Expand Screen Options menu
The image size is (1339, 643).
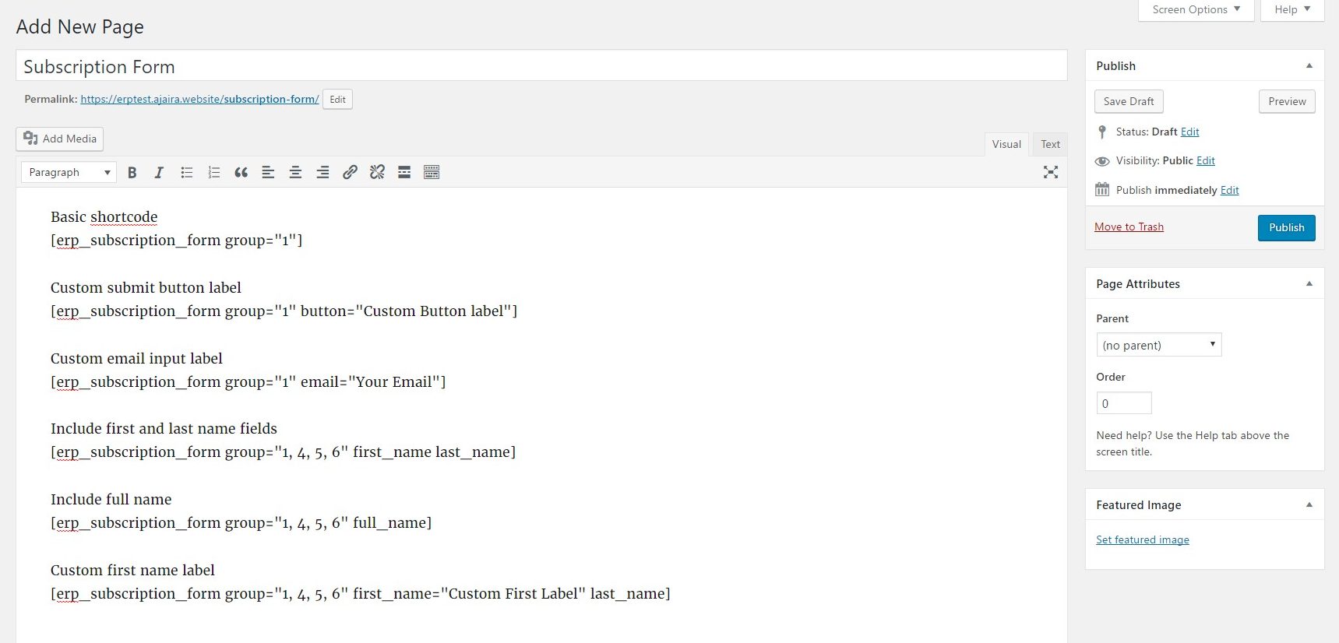[1196, 10]
